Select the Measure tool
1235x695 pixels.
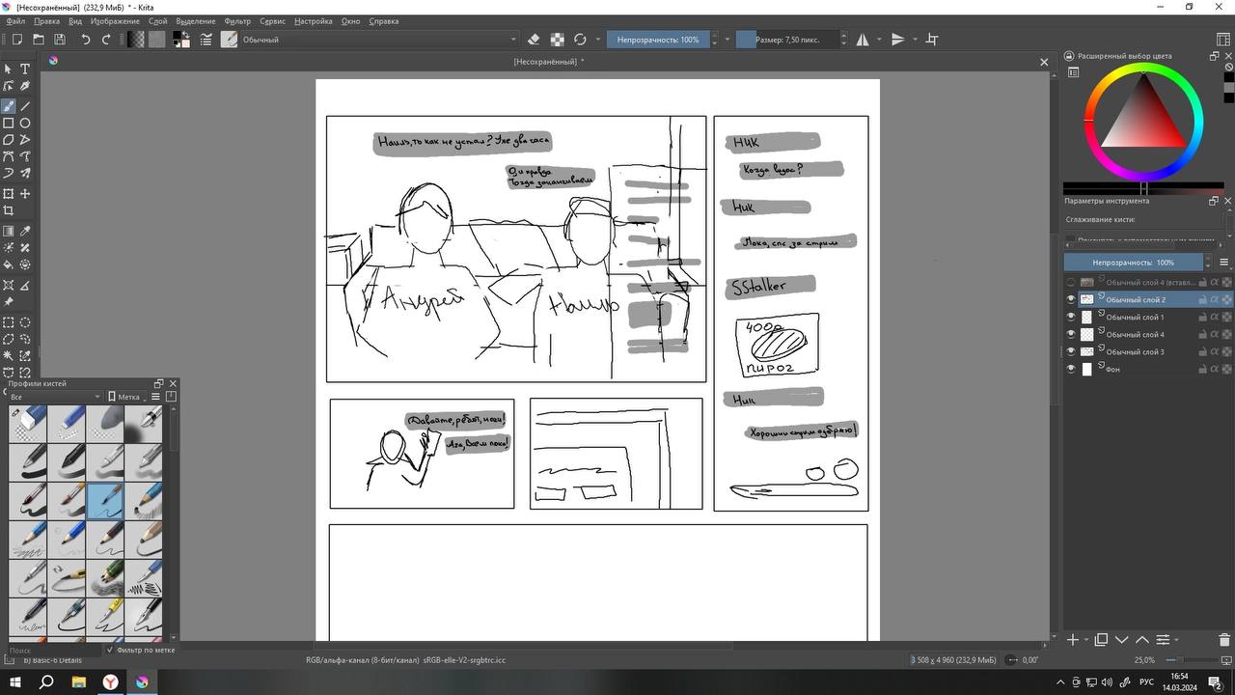coord(25,286)
